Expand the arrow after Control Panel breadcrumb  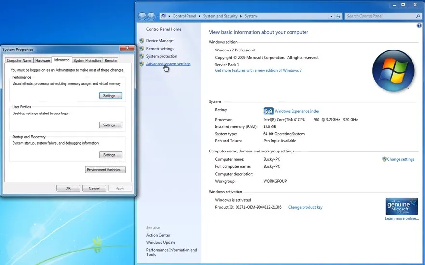click(200, 16)
